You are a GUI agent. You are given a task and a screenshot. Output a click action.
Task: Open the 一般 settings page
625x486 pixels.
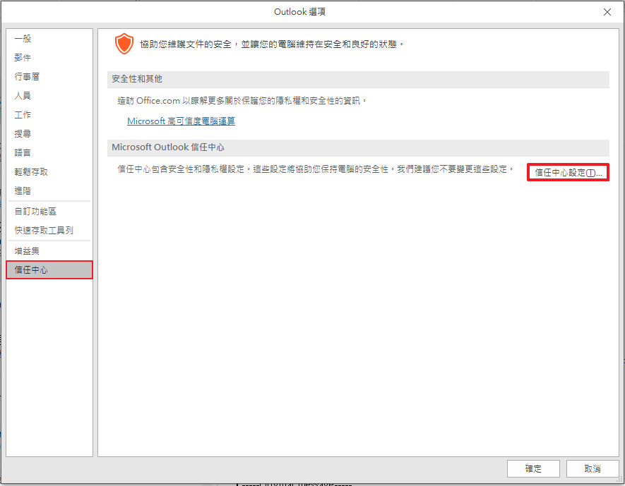tap(23, 39)
